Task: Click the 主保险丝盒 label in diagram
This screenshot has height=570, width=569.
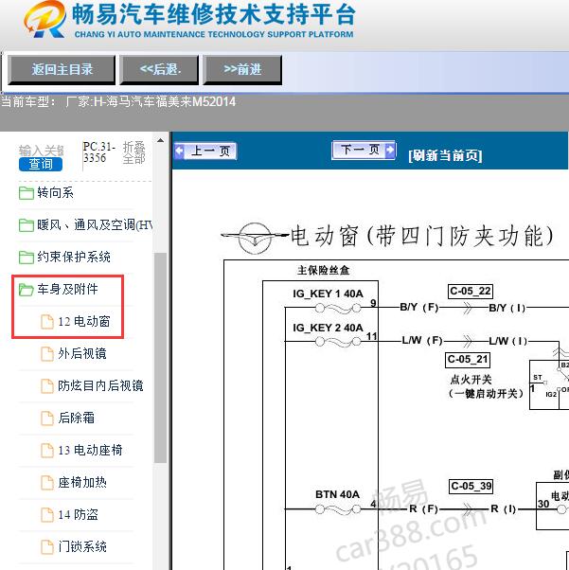Action: [323, 270]
